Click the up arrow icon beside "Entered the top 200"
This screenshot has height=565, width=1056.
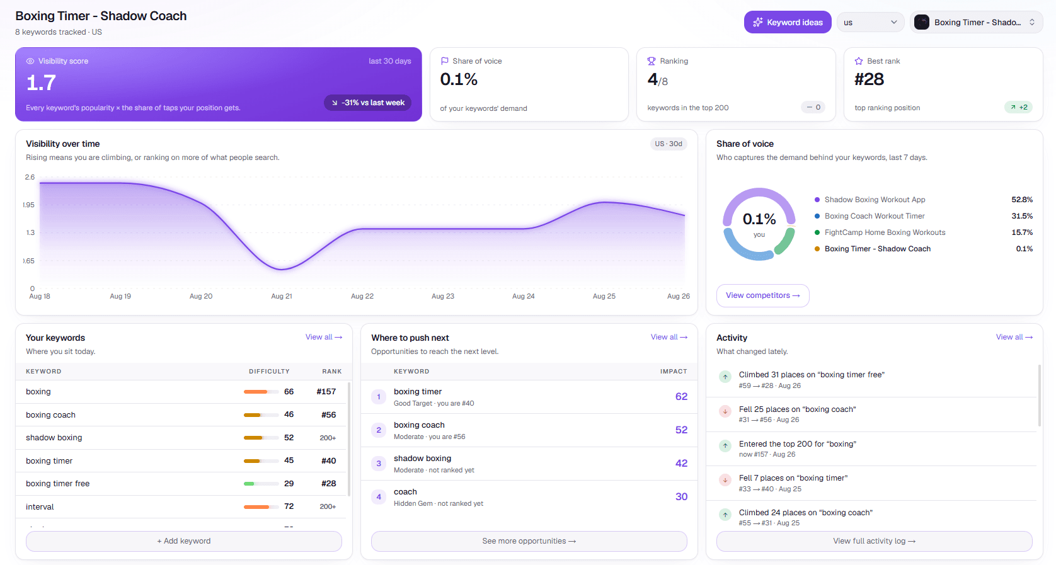[x=725, y=446]
